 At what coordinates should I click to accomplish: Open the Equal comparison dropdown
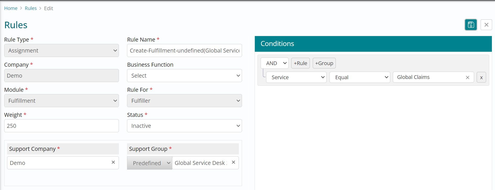coord(360,77)
